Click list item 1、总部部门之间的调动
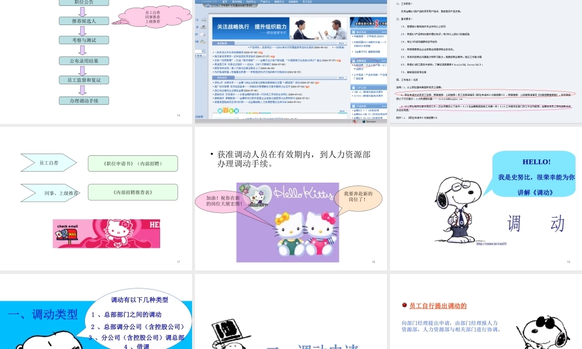Viewport: 582px width, 349px height. pos(126,315)
